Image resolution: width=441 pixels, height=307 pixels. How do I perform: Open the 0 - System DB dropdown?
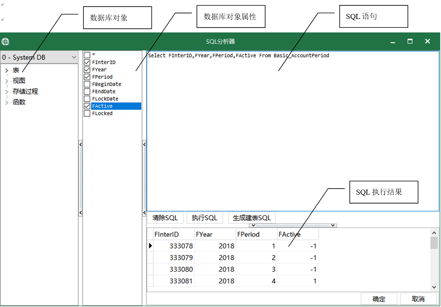click(x=39, y=57)
